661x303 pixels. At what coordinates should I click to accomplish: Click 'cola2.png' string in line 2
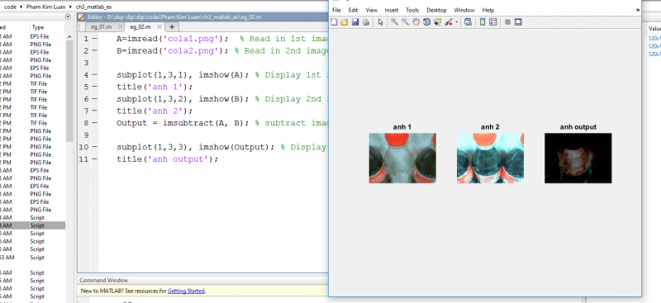[x=193, y=51]
